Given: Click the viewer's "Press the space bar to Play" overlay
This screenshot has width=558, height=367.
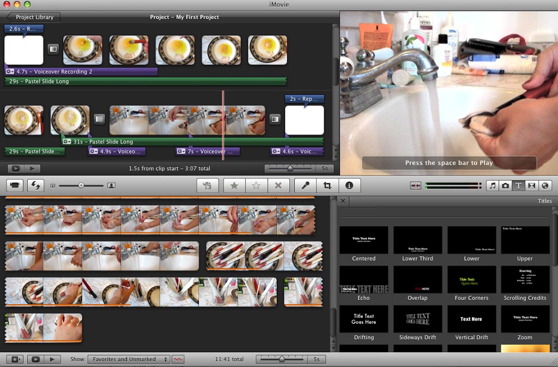Looking at the screenshot, I should [x=449, y=163].
